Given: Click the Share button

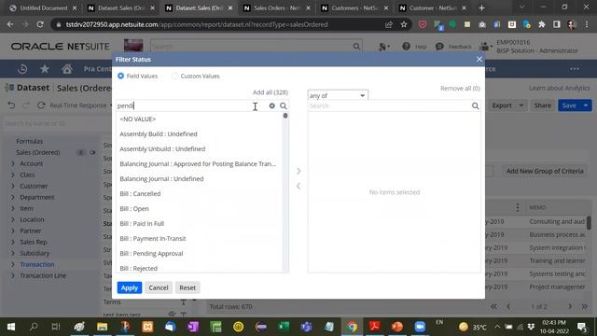Looking at the screenshot, I should pyautogui.click(x=543, y=105).
